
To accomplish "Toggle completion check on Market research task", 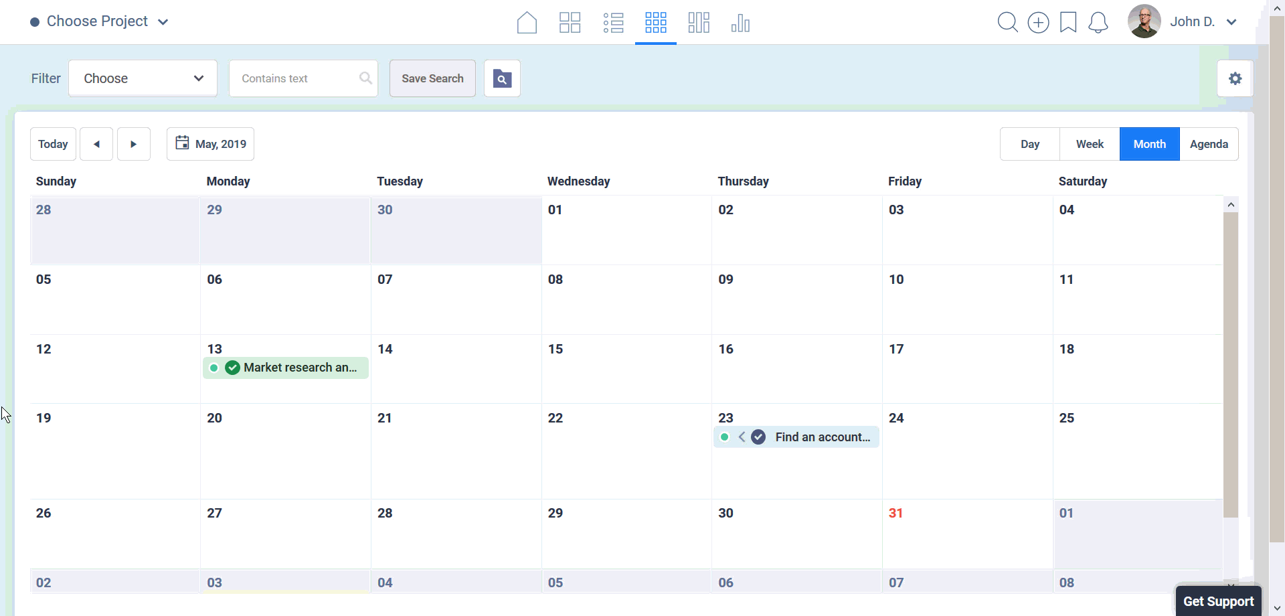I will coord(232,368).
